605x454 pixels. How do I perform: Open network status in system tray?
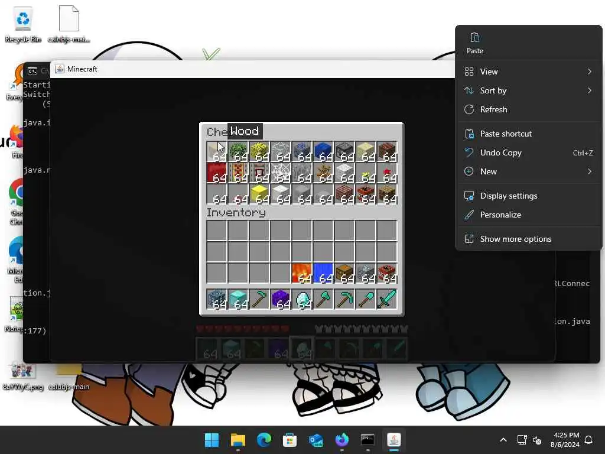point(522,440)
